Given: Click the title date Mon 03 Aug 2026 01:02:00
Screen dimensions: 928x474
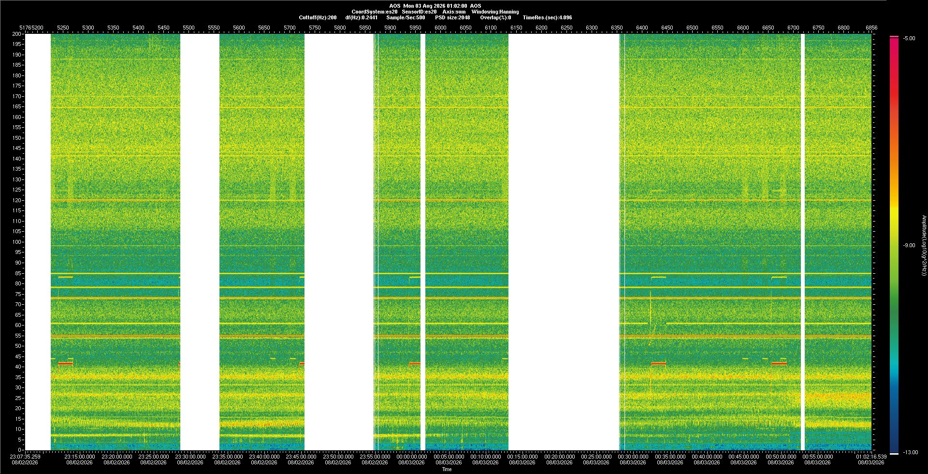Looking at the screenshot, I should [435, 6].
